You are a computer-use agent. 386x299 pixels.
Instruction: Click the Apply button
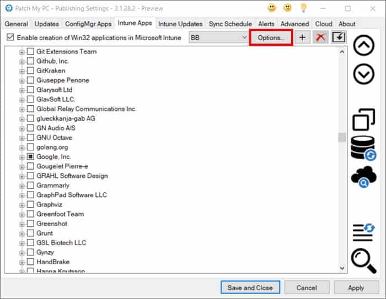click(x=356, y=287)
